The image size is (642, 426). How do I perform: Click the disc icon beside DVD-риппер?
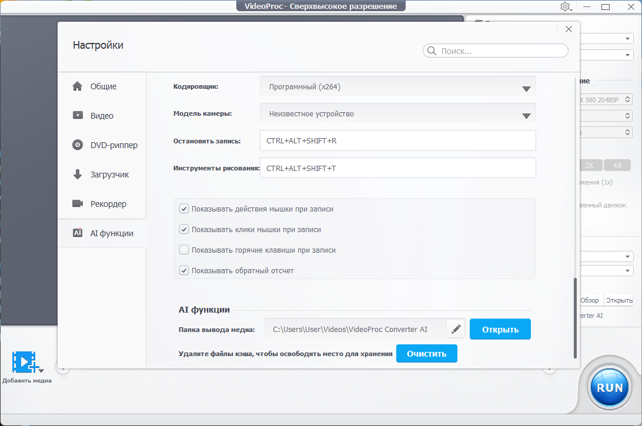tap(77, 145)
